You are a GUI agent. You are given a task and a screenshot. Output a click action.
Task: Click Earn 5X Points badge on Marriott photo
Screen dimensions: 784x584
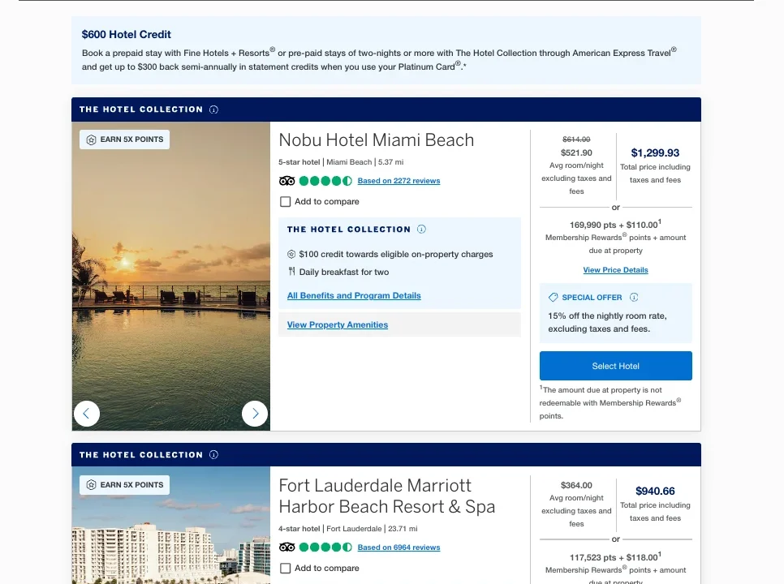click(124, 485)
